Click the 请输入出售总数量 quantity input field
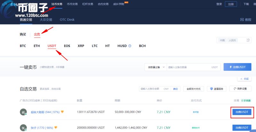 pos(189,67)
